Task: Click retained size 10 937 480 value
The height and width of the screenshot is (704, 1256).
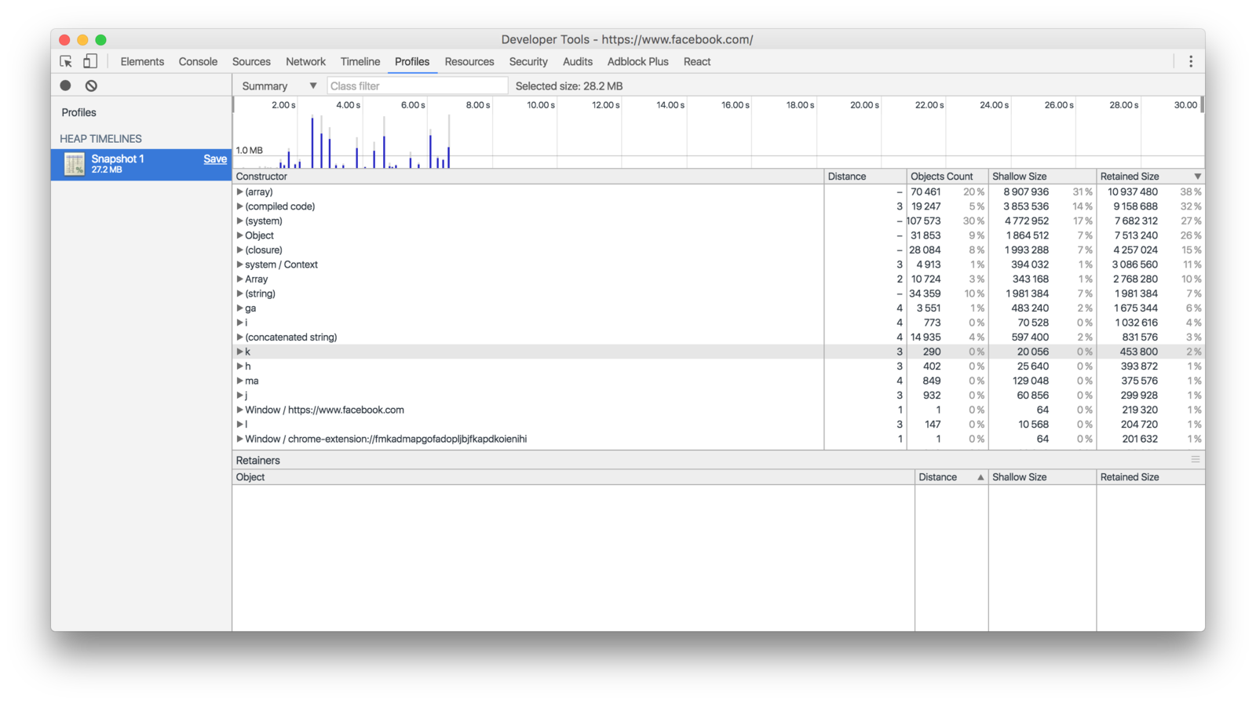Action: click(1132, 192)
